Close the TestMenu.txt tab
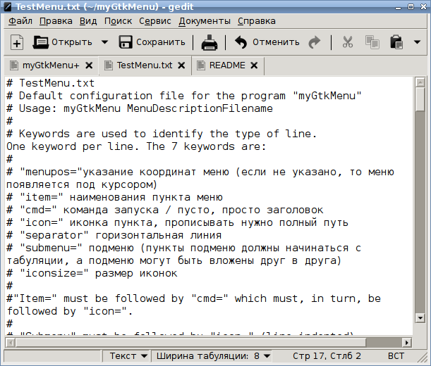 coord(181,65)
